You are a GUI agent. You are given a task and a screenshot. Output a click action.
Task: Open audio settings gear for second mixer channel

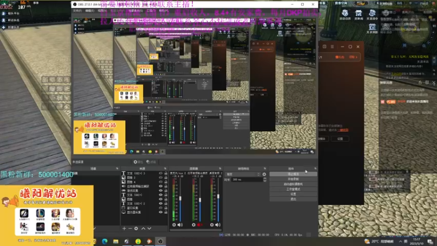point(193,225)
